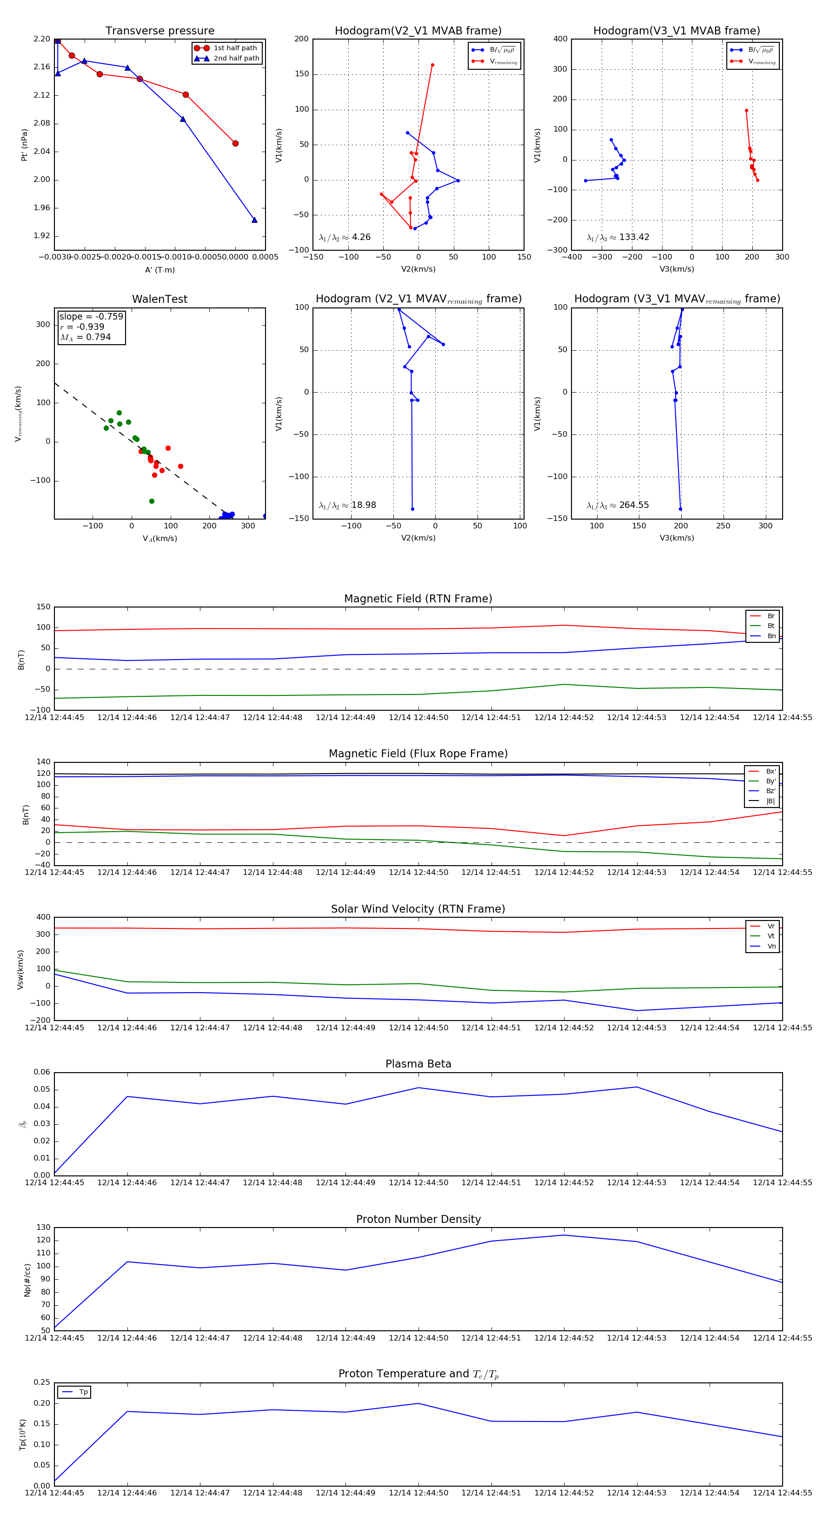Click the 'Plasma Beta' plot title
The width and height of the screenshot is (837, 1535).
(x=418, y=1064)
